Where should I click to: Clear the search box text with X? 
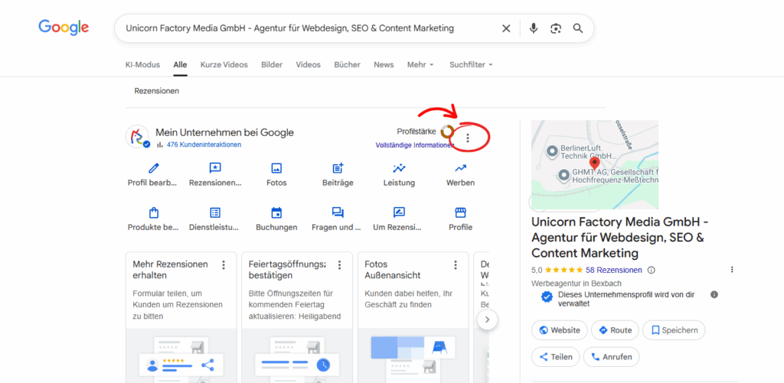(506, 28)
